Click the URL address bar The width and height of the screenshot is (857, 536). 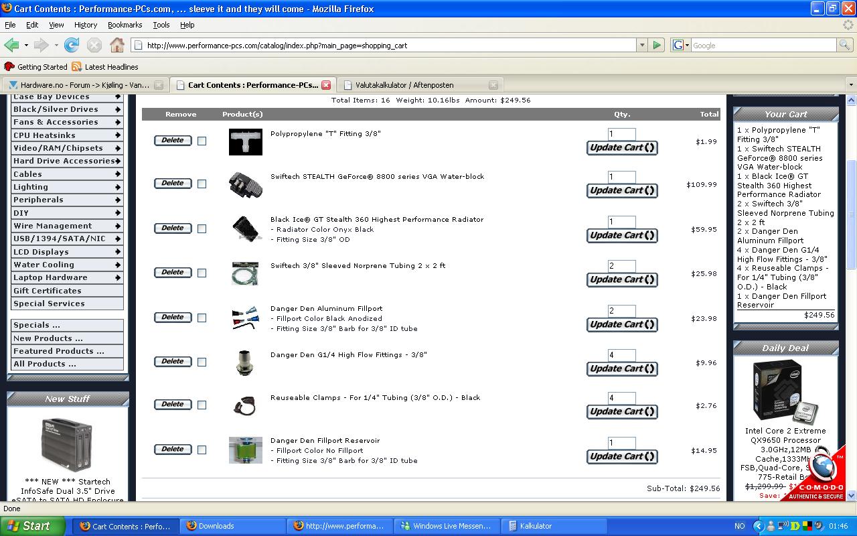[x=384, y=45]
